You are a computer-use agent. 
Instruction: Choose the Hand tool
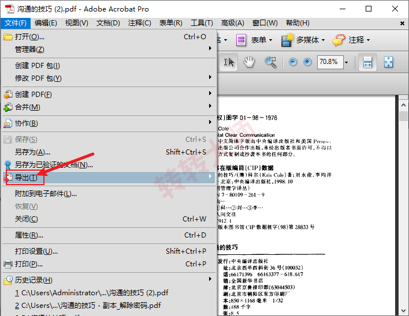pos(249,62)
